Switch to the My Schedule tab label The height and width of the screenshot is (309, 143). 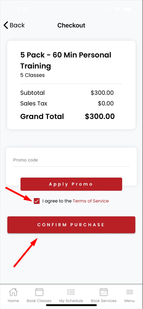coord(71,301)
